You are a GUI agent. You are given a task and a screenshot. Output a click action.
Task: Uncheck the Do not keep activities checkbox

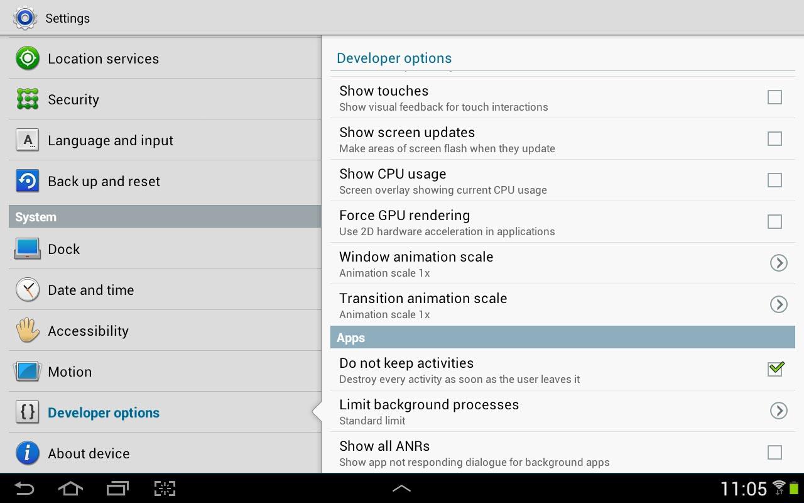pos(775,369)
